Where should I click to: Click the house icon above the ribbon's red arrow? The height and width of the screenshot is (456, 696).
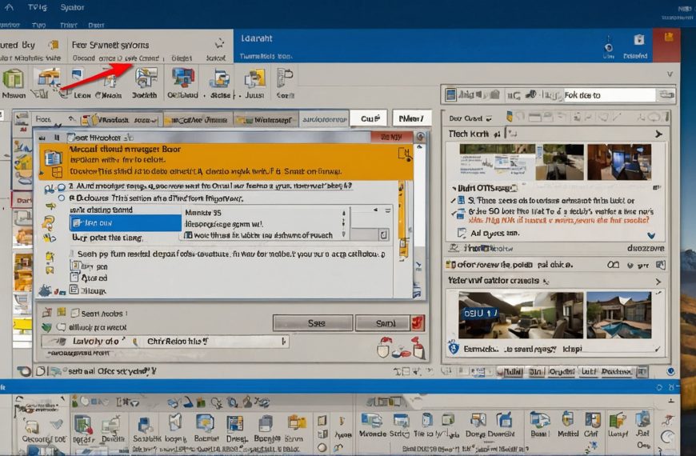[x=48, y=78]
